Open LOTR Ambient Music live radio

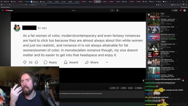pos(154,70)
